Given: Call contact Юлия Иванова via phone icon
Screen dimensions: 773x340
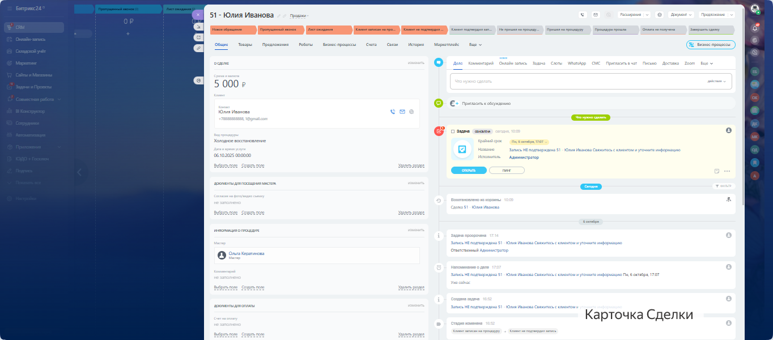Looking at the screenshot, I should point(393,112).
